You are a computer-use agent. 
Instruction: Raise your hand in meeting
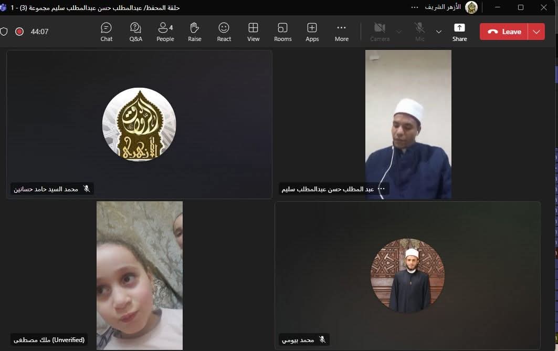194,32
